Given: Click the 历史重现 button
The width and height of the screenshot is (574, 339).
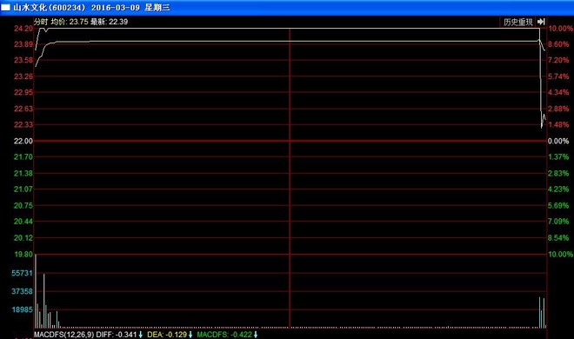Looking at the screenshot, I should pos(517,23).
